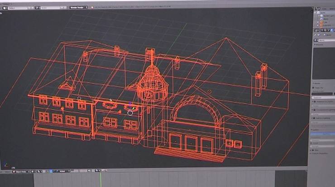The image size is (335, 187).
Task: Open the Global transform orientation dropdown
Action: (63, 171)
